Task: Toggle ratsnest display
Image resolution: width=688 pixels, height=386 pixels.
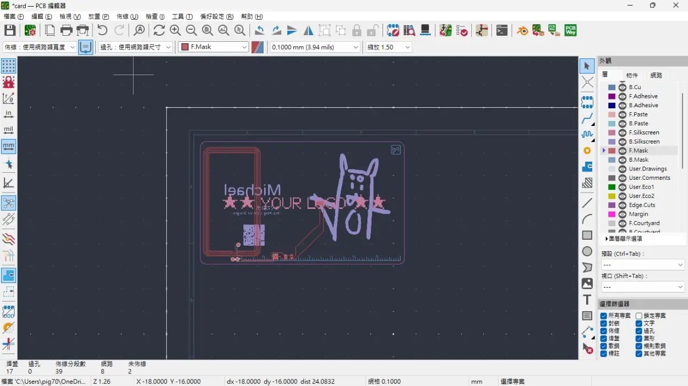Action: (8, 203)
